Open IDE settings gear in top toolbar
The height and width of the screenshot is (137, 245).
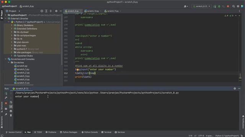[x=238, y=6]
